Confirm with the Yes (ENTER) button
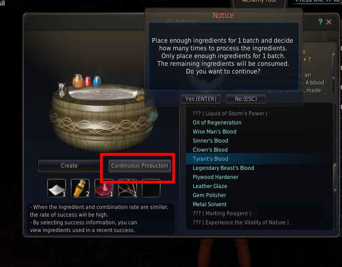 coord(201,99)
